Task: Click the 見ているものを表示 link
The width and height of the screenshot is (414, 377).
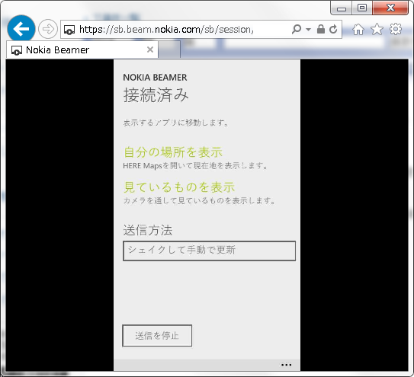Action: (x=179, y=187)
